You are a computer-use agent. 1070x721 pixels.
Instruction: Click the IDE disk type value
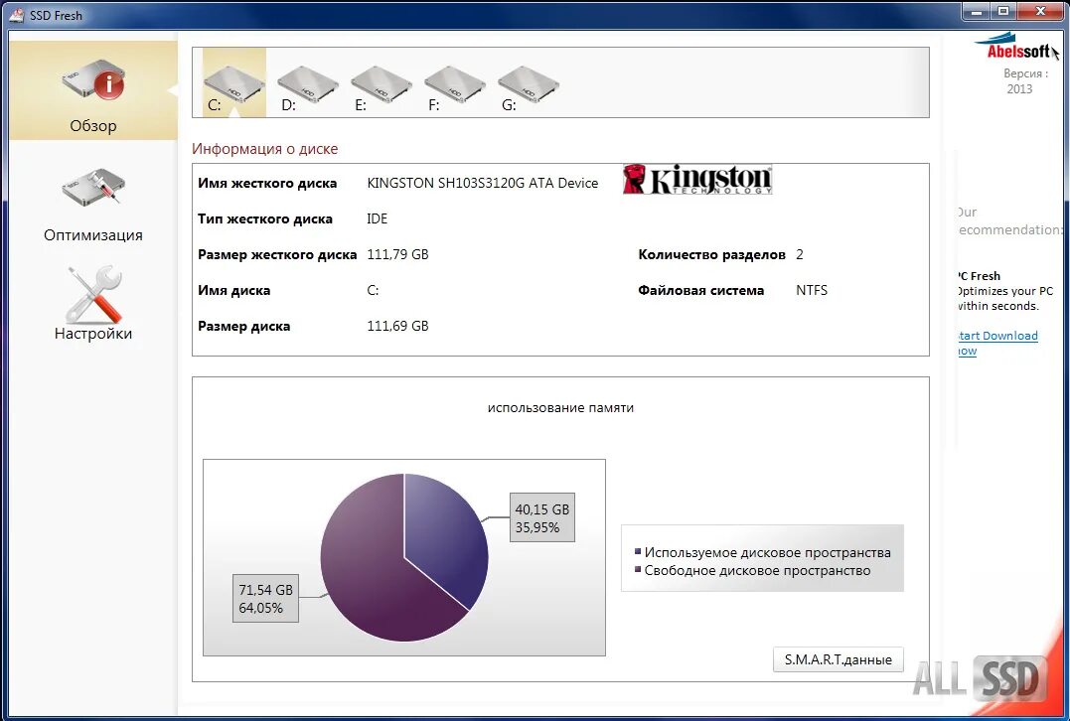(x=378, y=218)
